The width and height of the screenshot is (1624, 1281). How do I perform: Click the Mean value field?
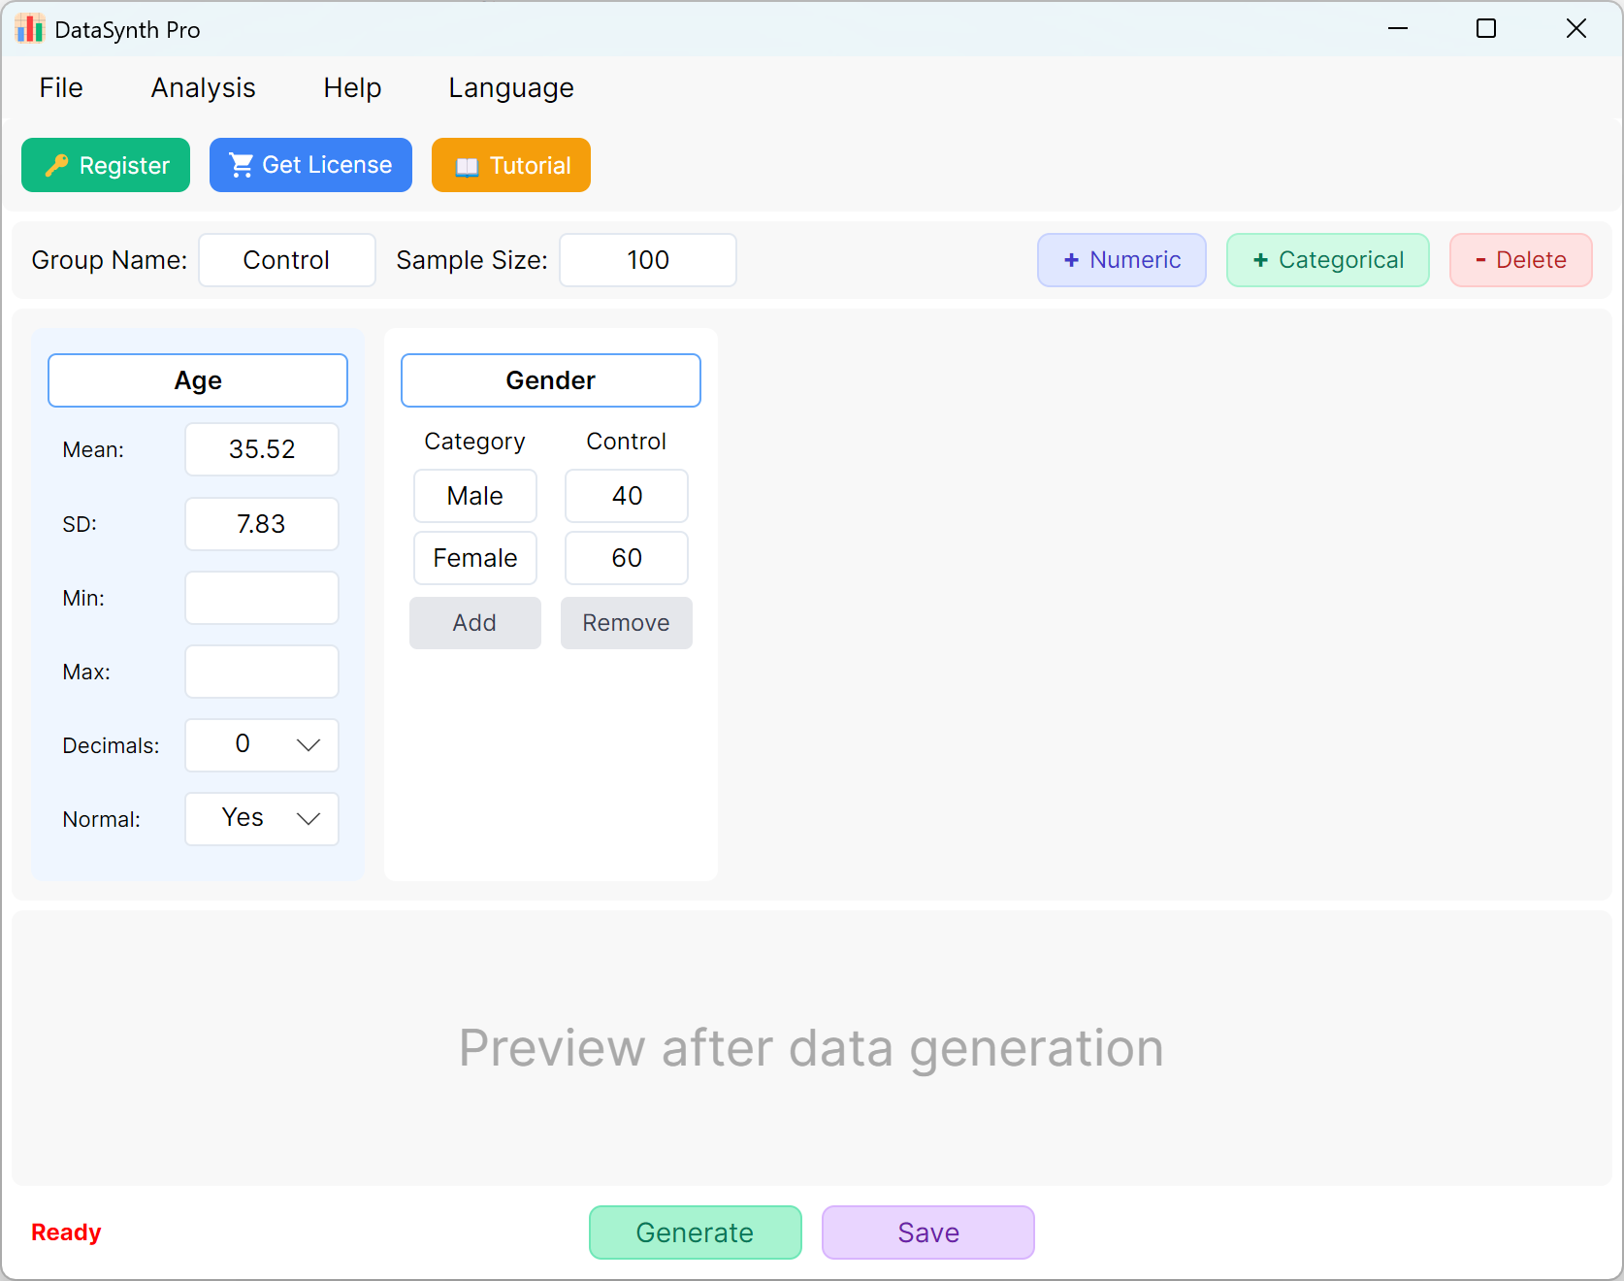point(262,449)
